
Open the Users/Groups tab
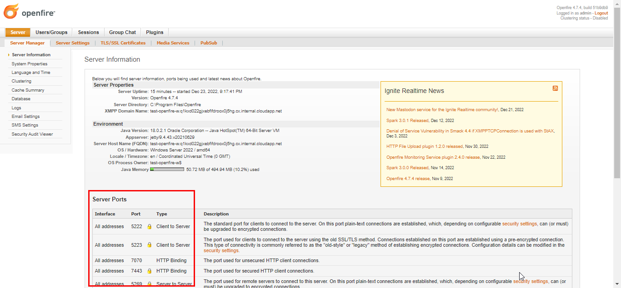[x=51, y=32]
